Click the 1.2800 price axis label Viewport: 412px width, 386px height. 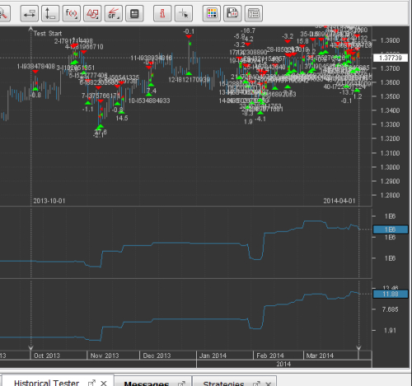coord(390,195)
